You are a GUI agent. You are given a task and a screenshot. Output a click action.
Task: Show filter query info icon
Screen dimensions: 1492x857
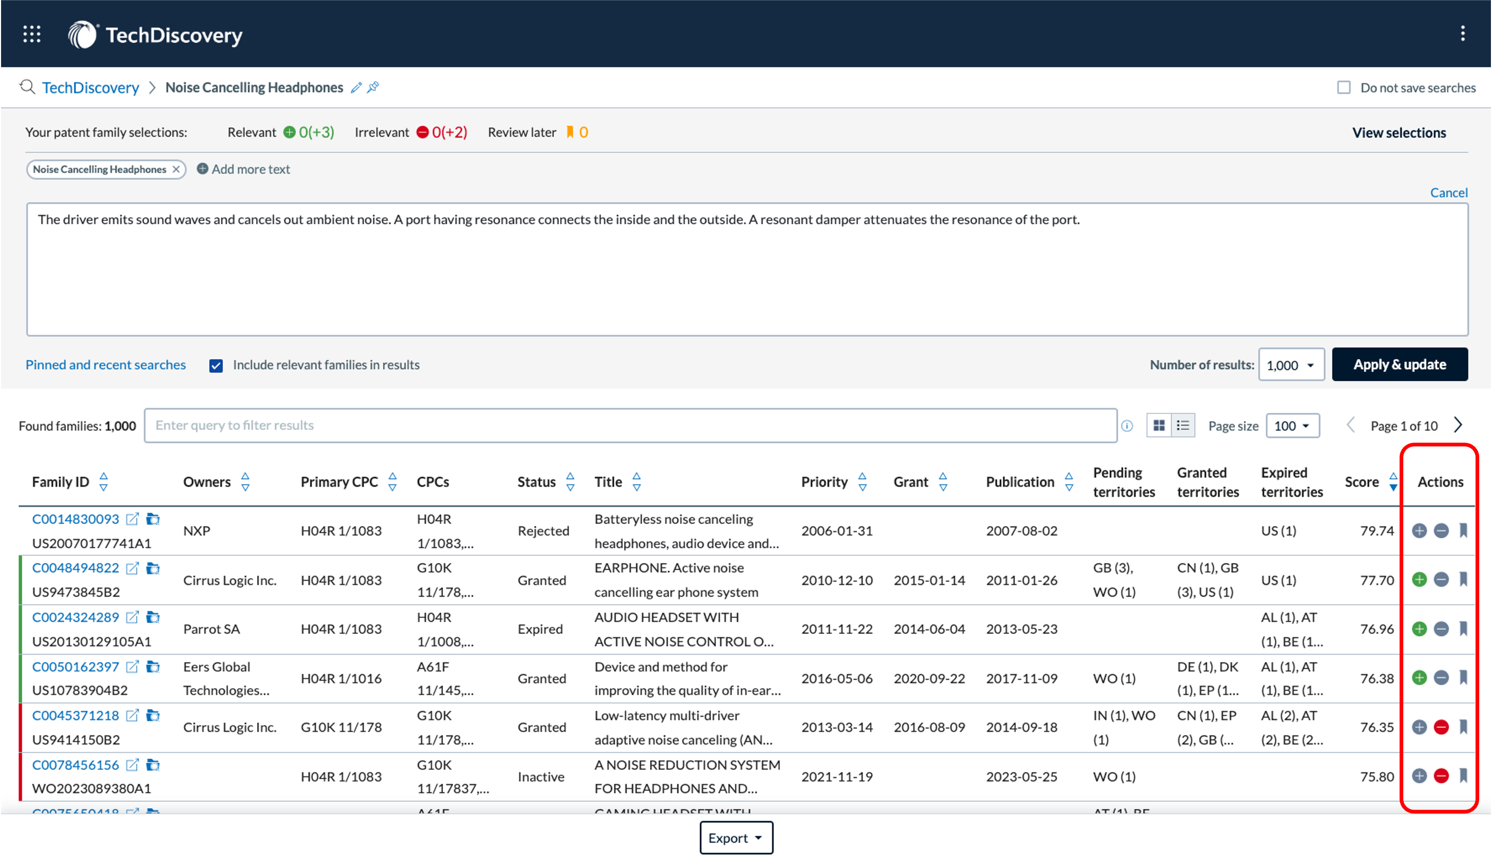[1127, 426]
